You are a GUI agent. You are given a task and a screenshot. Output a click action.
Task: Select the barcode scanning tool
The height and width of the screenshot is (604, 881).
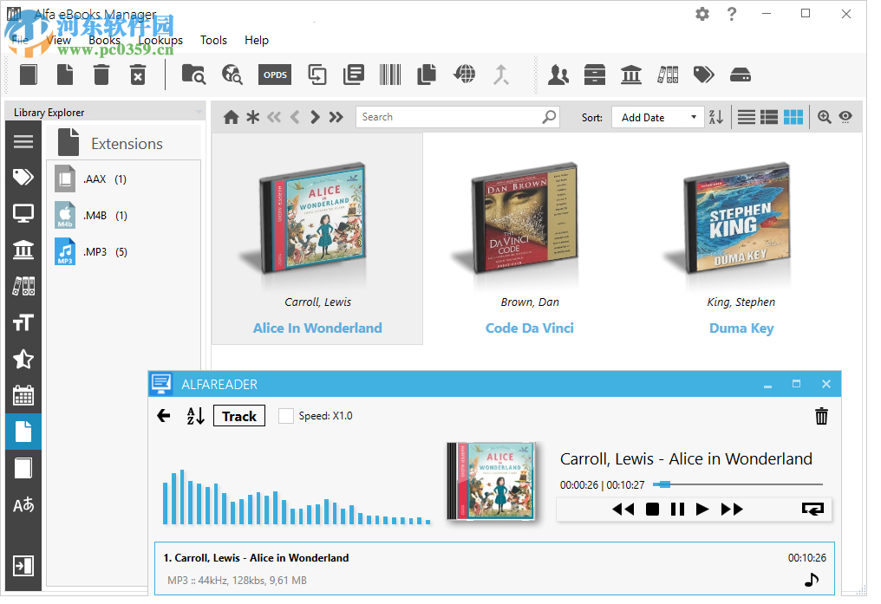point(390,75)
